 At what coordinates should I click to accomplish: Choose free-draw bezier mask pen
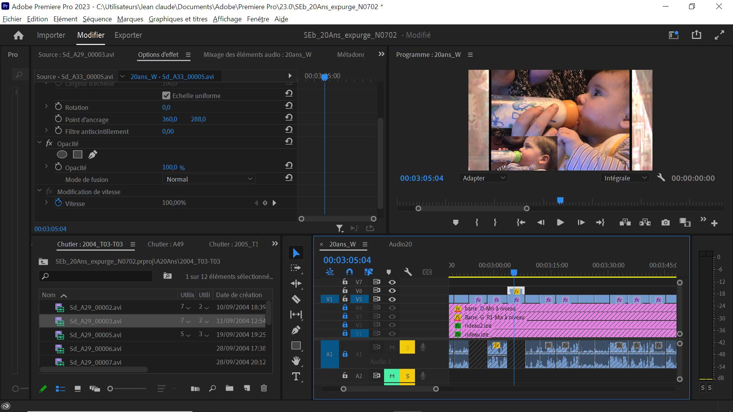click(93, 154)
